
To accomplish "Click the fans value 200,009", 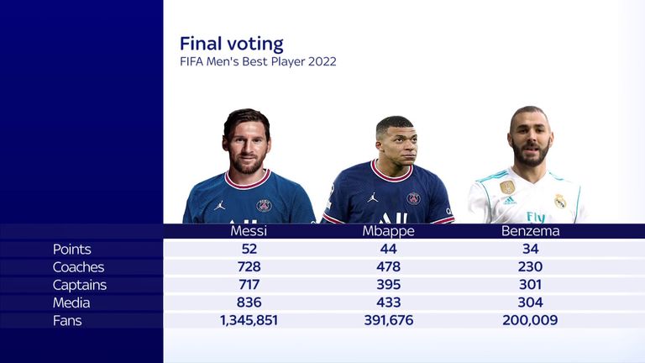I will click(x=530, y=320).
